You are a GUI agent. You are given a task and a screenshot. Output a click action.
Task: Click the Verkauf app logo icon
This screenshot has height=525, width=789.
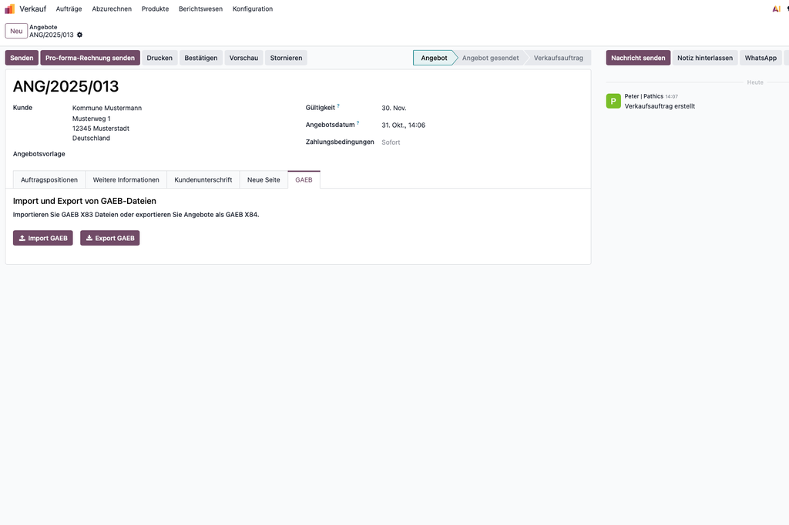click(x=10, y=9)
